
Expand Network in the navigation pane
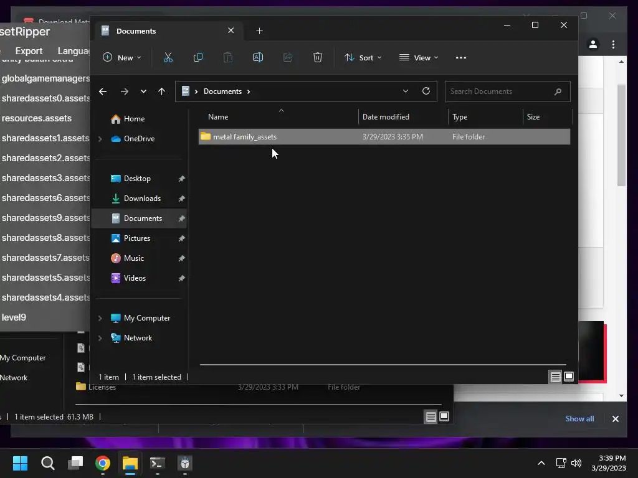pos(100,338)
